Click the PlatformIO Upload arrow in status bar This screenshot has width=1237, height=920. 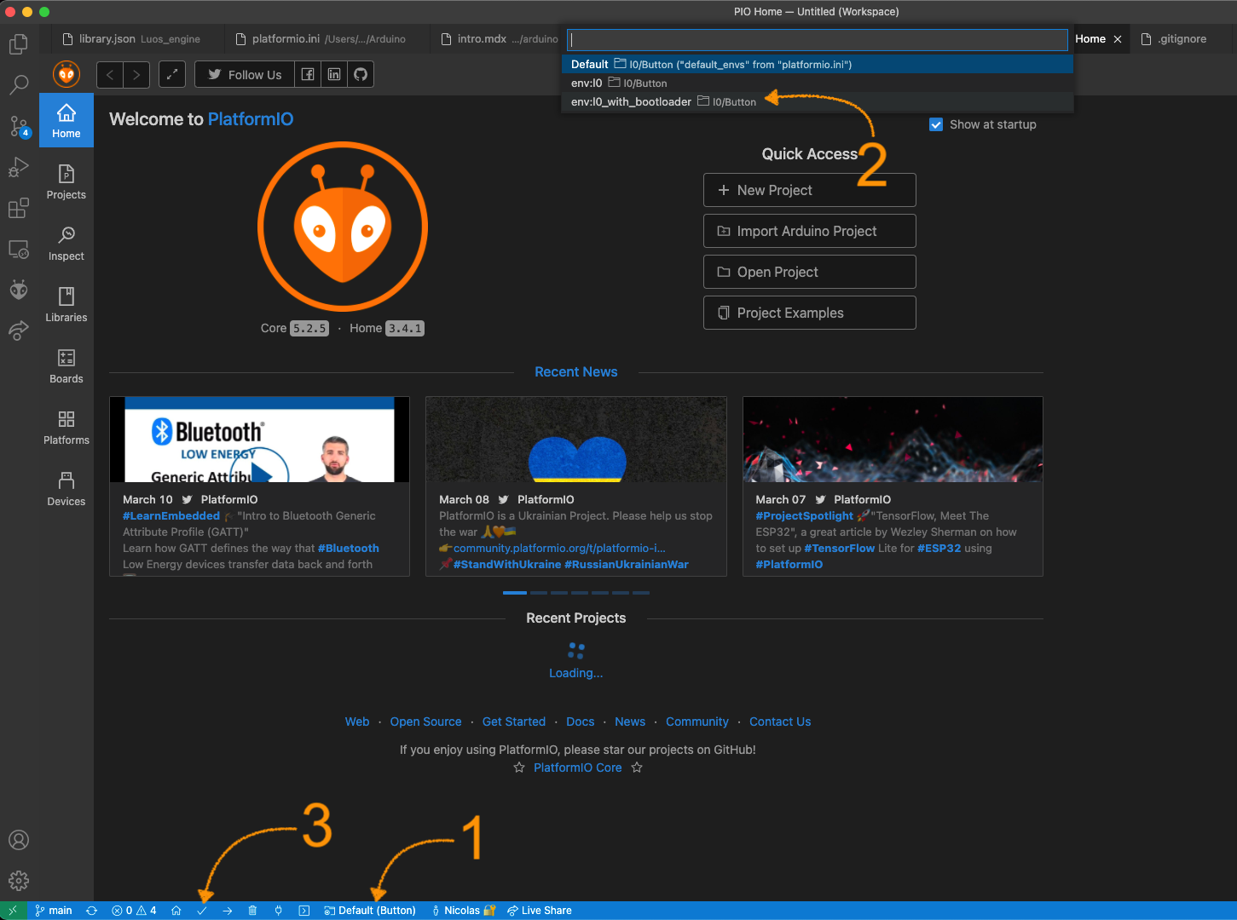pyautogui.click(x=228, y=911)
